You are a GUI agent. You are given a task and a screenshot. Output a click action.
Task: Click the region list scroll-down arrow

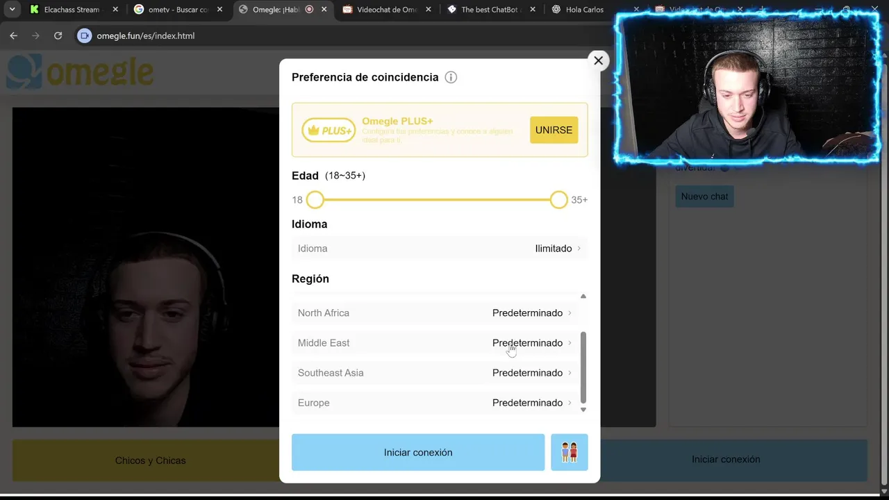[x=583, y=410]
